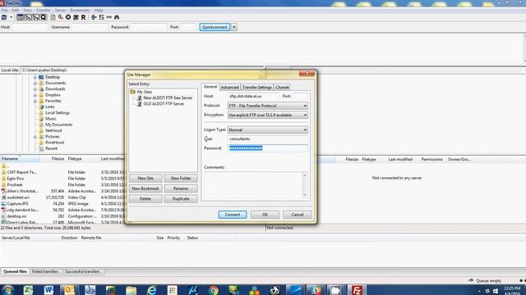
Task: Open the Edit menu
Action: coord(16,11)
